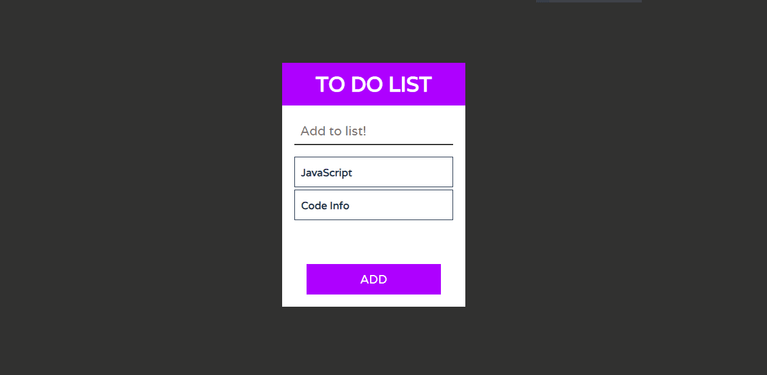Click the Code Info entry to mark it

click(373, 205)
